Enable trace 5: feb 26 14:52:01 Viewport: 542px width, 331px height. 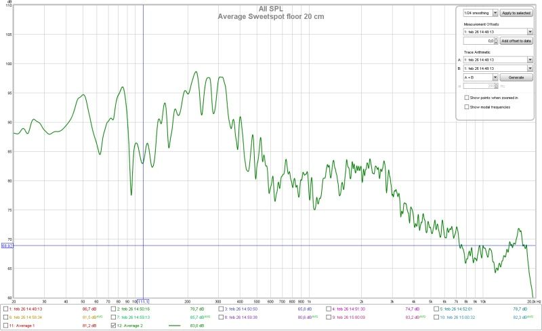pyautogui.click(x=436, y=308)
